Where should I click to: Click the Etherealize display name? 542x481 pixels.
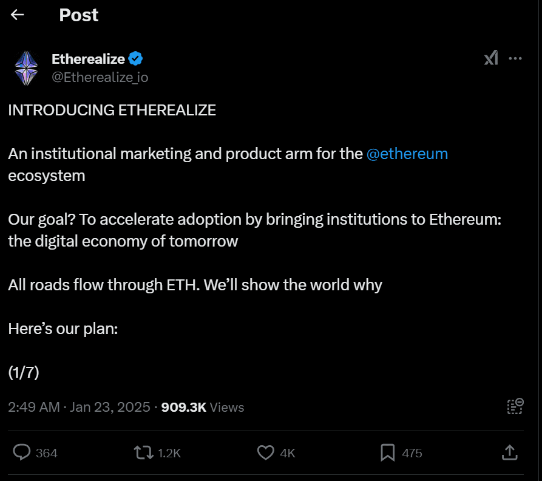(x=88, y=58)
